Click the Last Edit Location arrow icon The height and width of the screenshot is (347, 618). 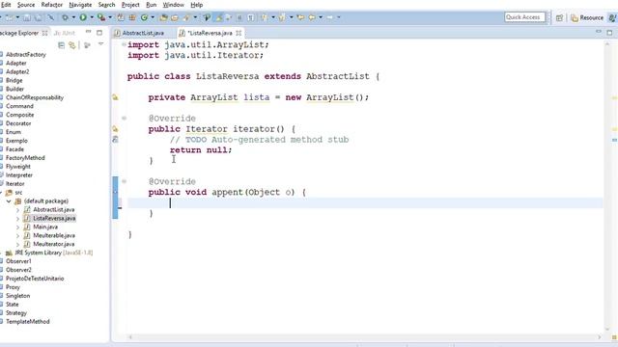pos(300,17)
